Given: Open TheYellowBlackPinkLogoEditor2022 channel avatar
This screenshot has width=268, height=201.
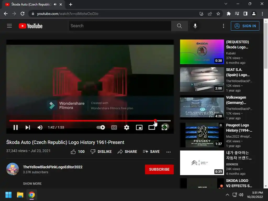Looking at the screenshot, I should click(x=13, y=169).
